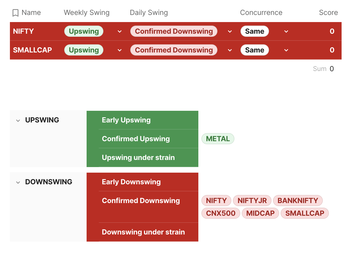352x253 pixels.
Task: Open NIFTY Concurrence dropdown chevron
Action: 286,31
